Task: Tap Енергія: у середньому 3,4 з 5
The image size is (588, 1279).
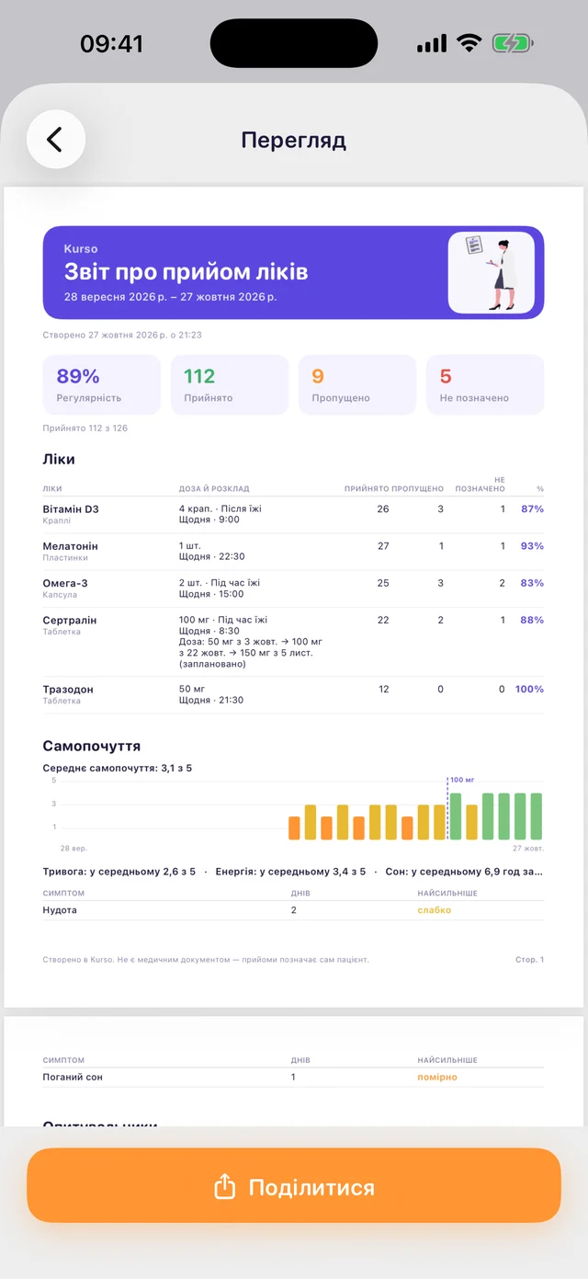Action: click(291, 872)
